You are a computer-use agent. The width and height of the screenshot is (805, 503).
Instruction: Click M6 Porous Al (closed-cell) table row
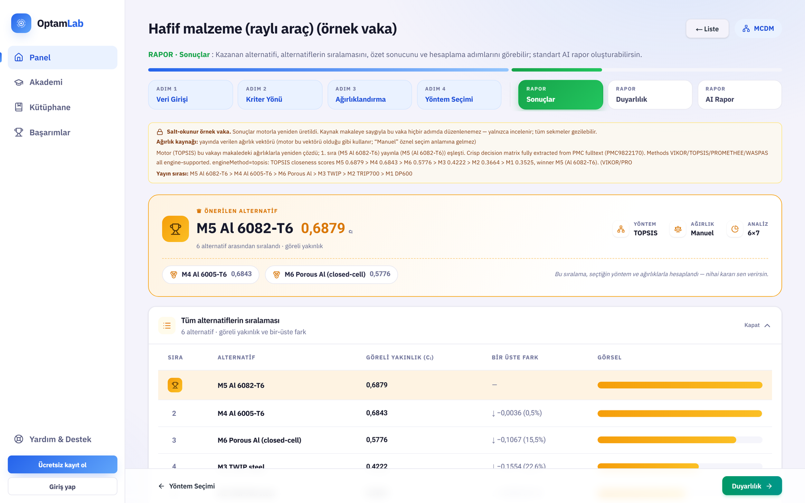point(465,440)
